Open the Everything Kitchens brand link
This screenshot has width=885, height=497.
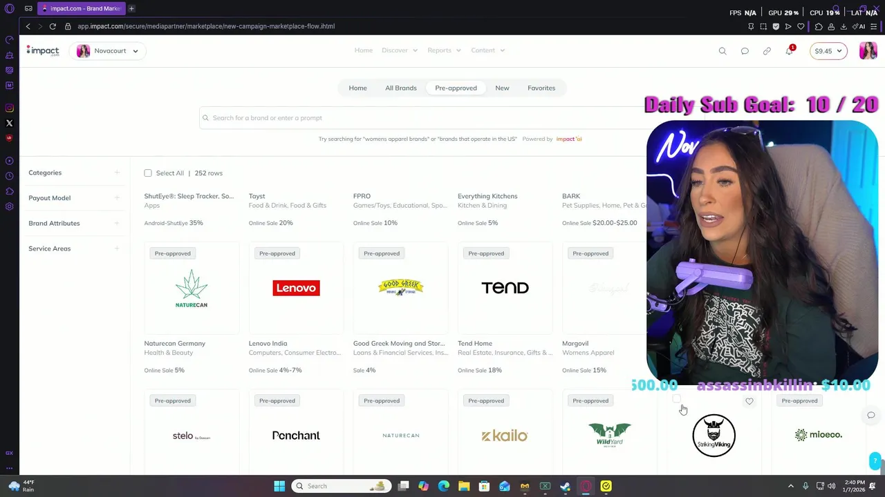pos(487,196)
